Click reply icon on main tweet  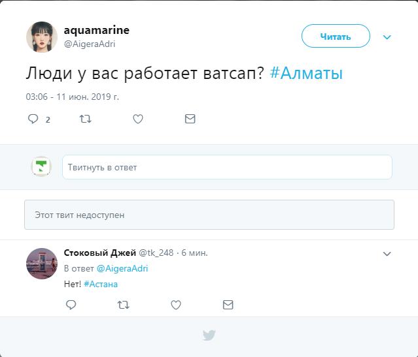[x=33, y=119]
